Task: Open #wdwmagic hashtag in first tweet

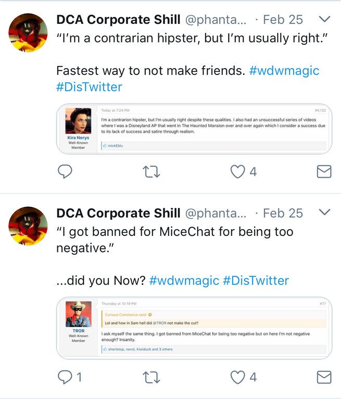Action: click(284, 71)
